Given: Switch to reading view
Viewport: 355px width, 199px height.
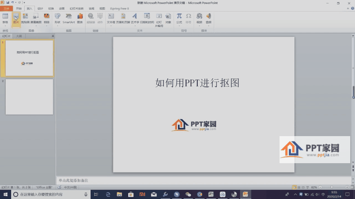Looking at the screenshot, I should click(303, 187).
